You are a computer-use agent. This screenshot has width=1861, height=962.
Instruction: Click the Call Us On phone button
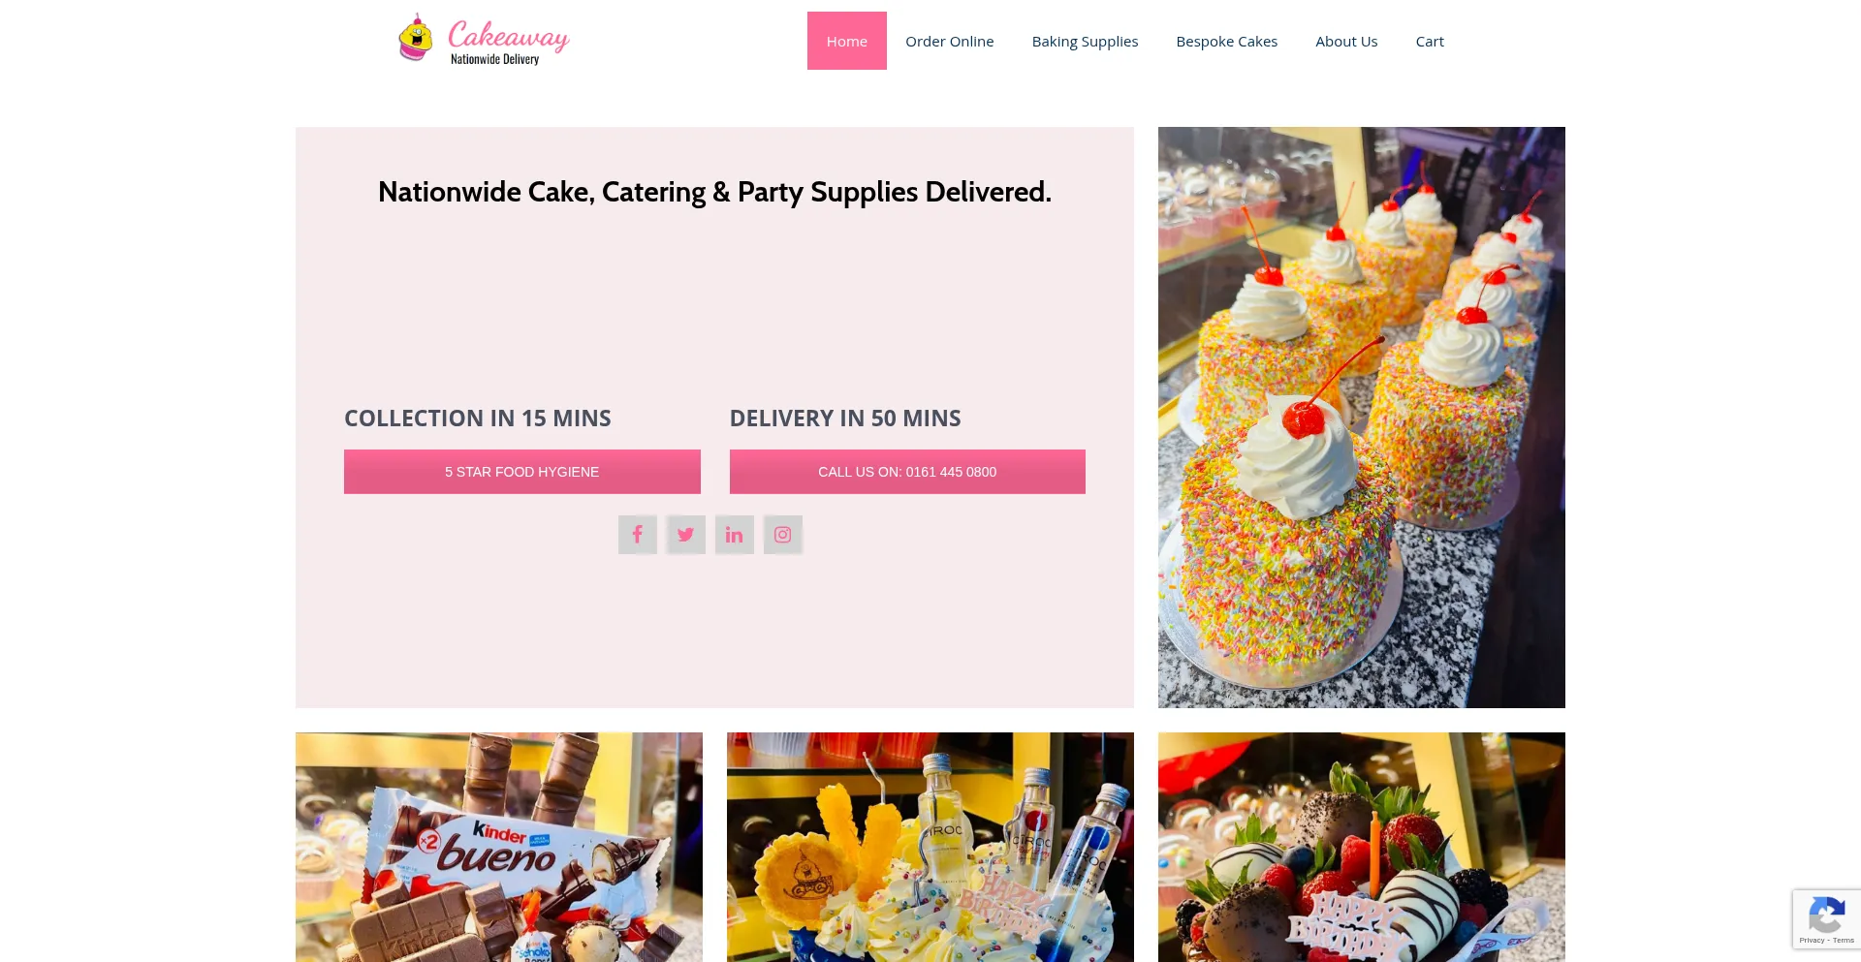click(x=907, y=472)
